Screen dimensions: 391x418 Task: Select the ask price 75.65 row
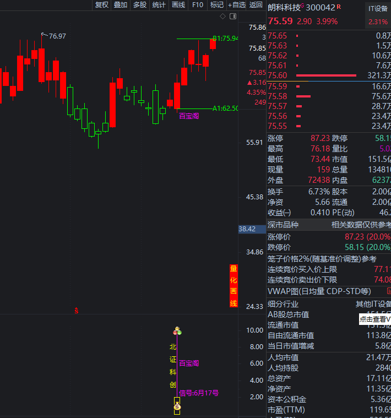(x=329, y=36)
